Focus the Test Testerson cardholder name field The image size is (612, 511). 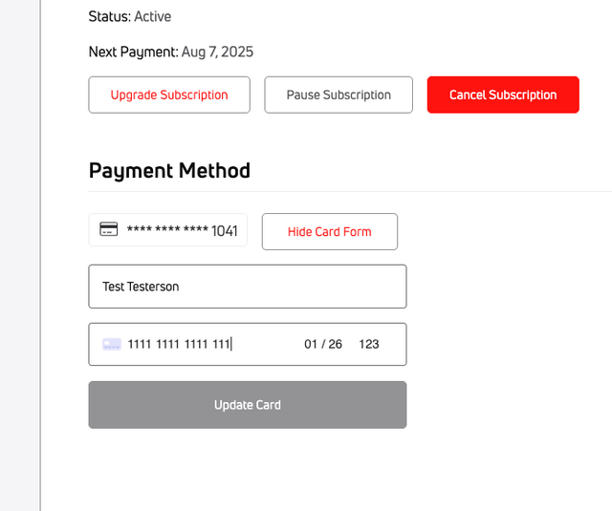248,287
